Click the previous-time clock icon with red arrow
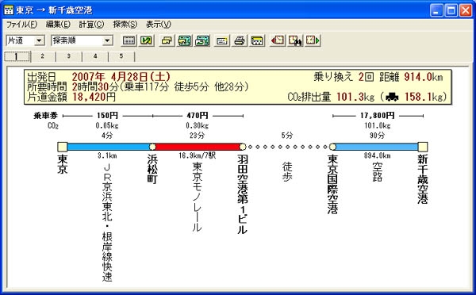476x295 pixels. 278,40
